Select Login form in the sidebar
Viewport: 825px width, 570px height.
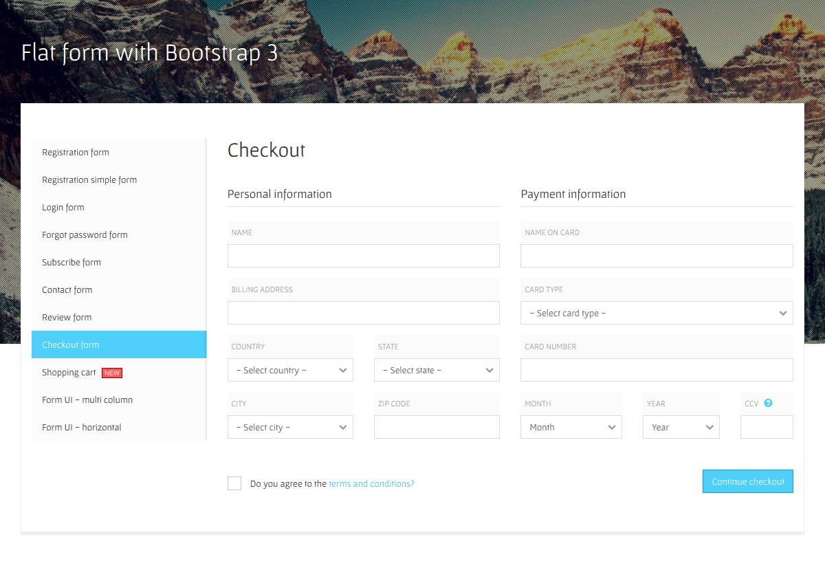coord(63,207)
